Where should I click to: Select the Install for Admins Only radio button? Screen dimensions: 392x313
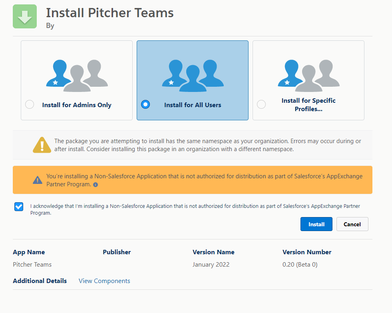29,104
